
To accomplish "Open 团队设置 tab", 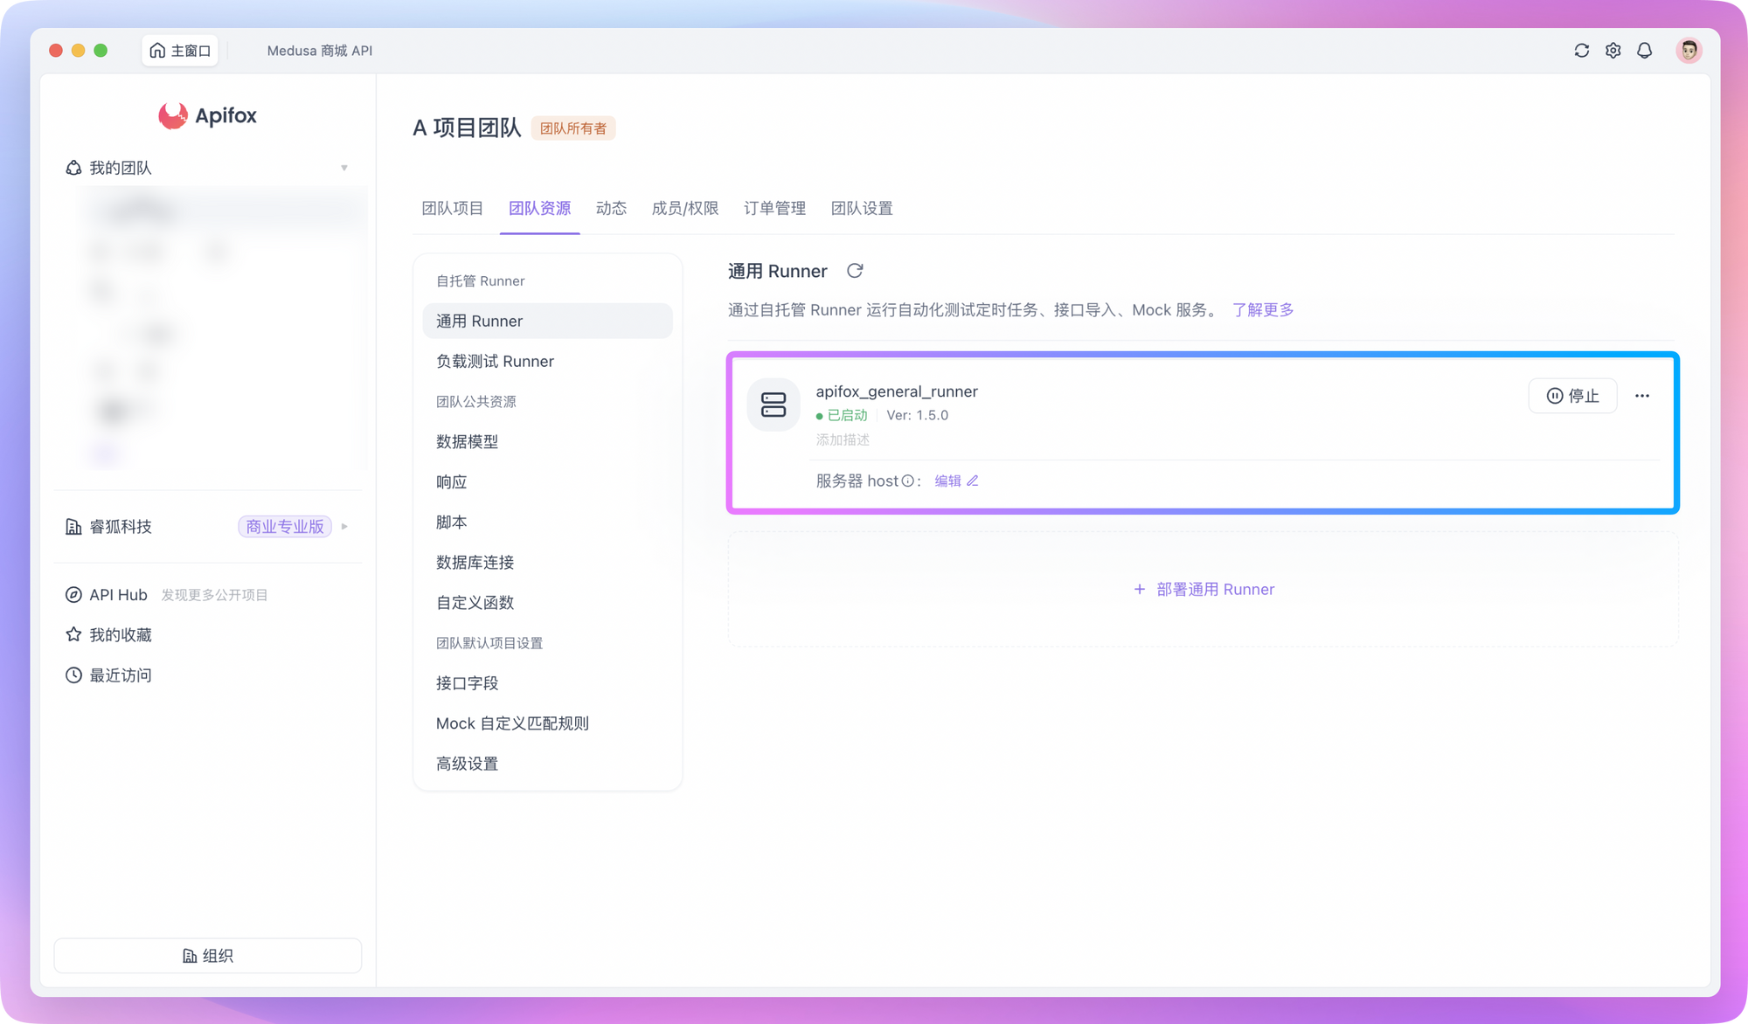I will point(862,208).
